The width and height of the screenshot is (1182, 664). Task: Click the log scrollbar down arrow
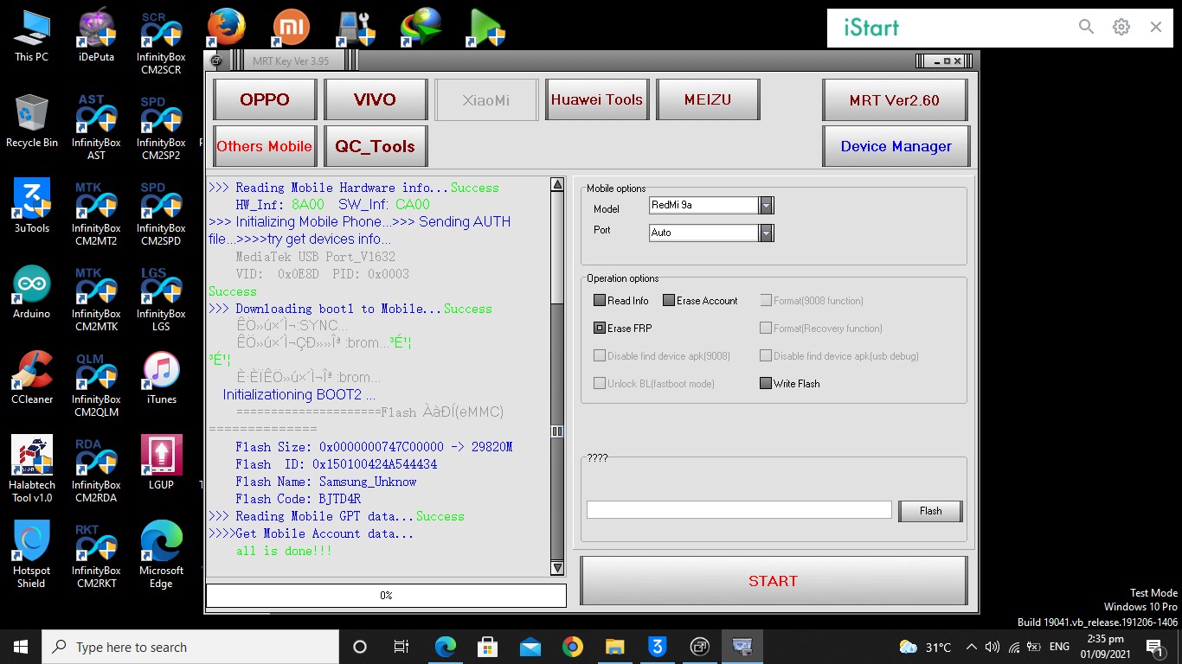pyautogui.click(x=557, y=568)
